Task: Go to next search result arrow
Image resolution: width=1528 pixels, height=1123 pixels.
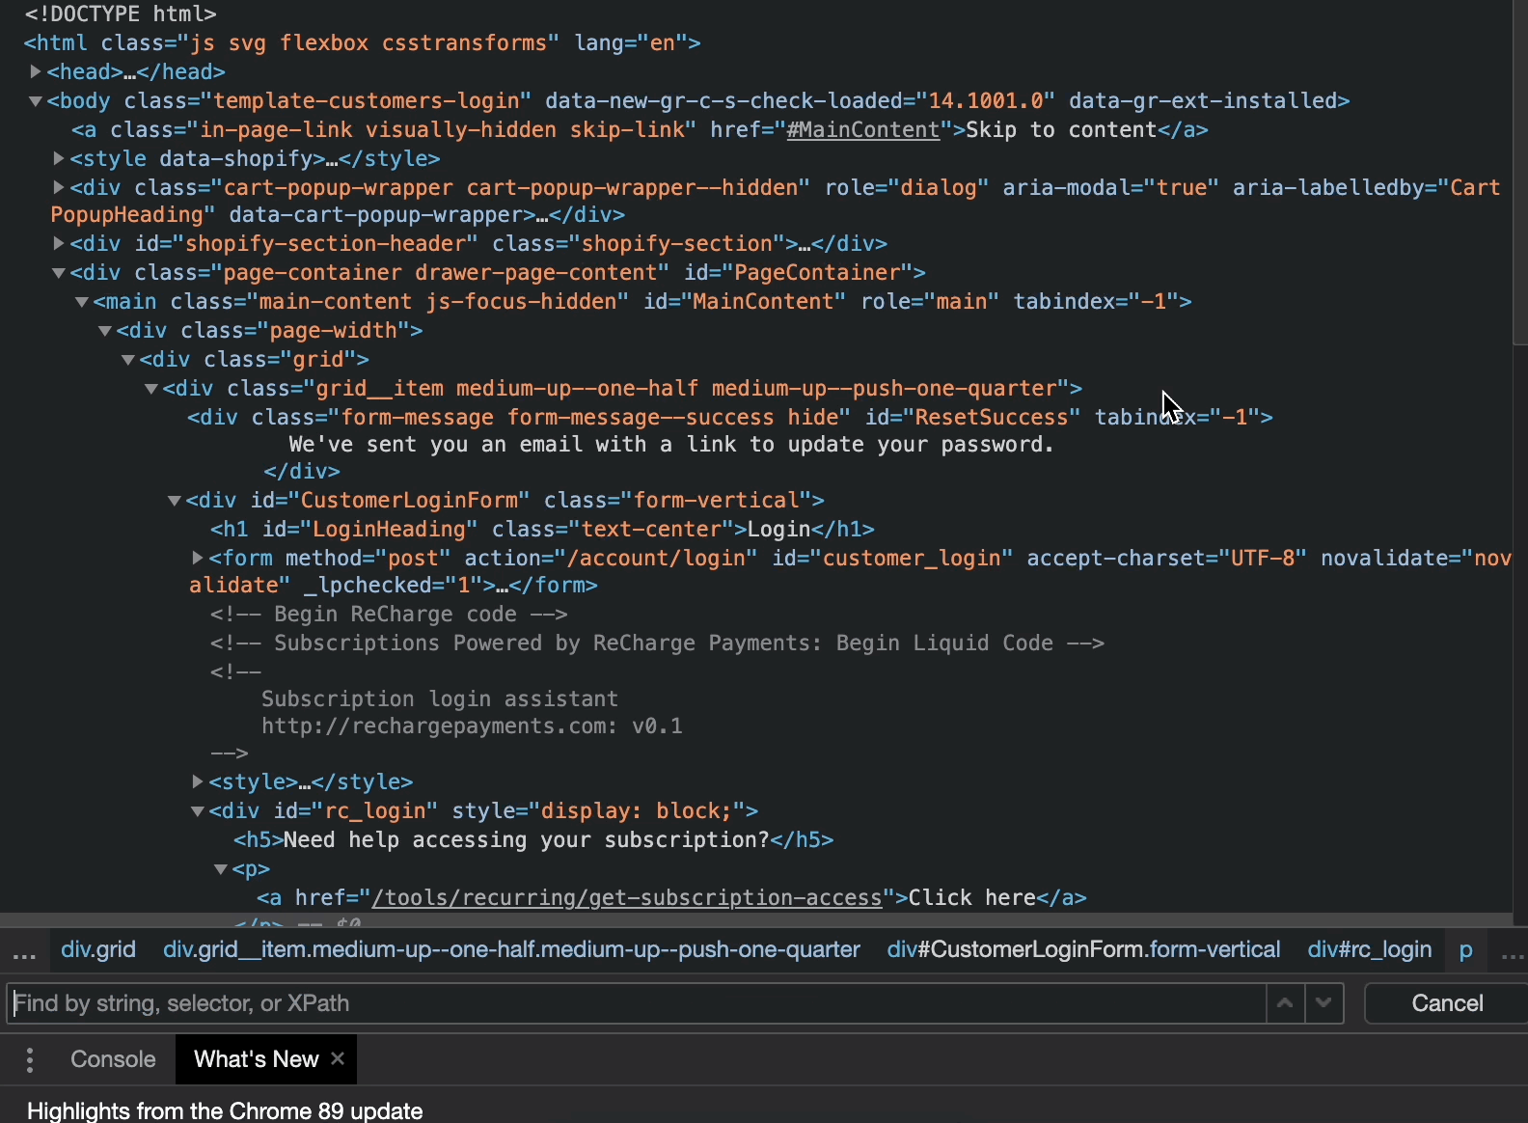Action: [1323, 1003]
